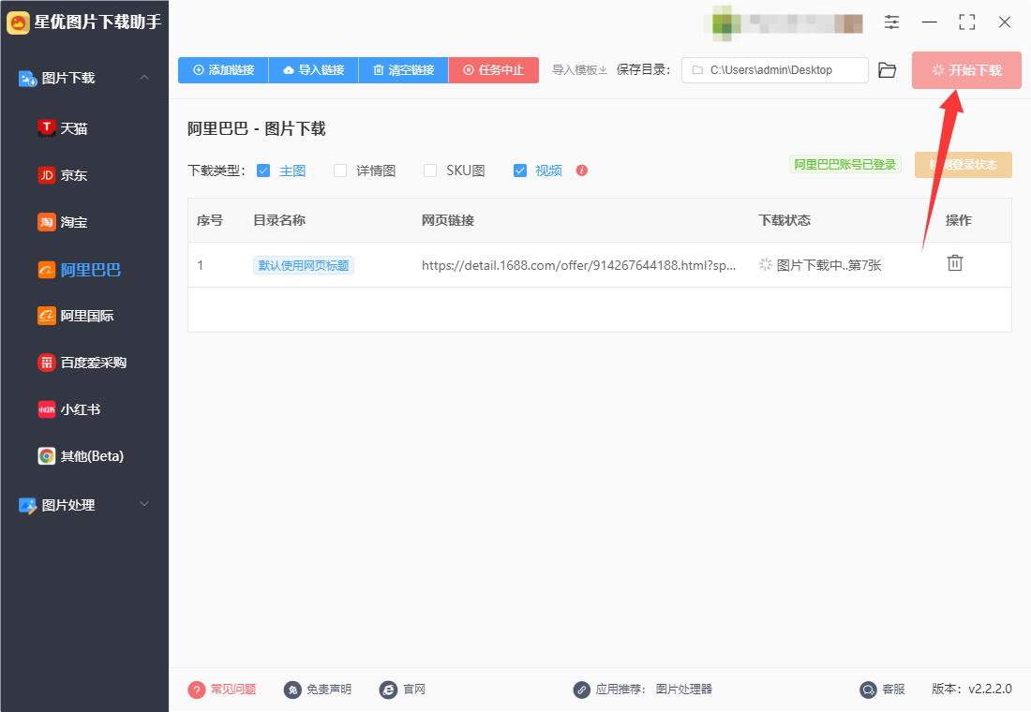Click the 序号 column header

[210, 220]
